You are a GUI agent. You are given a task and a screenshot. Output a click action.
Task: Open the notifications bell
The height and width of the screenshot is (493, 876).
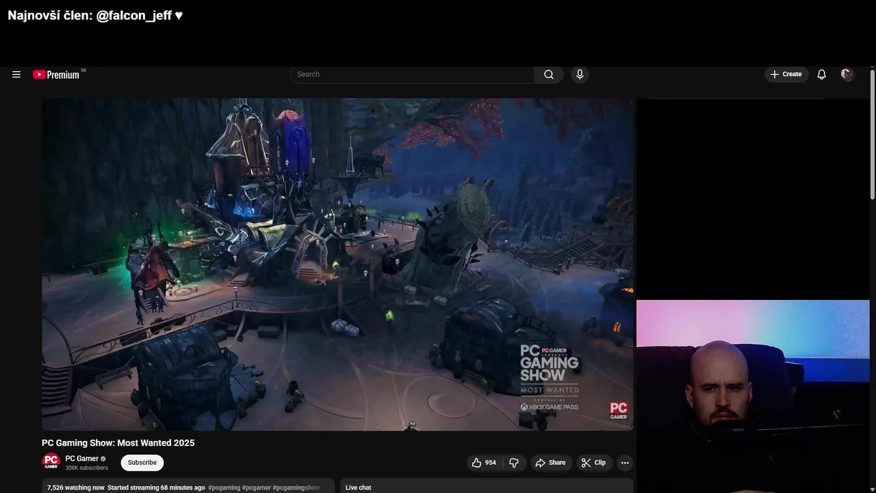821,75
